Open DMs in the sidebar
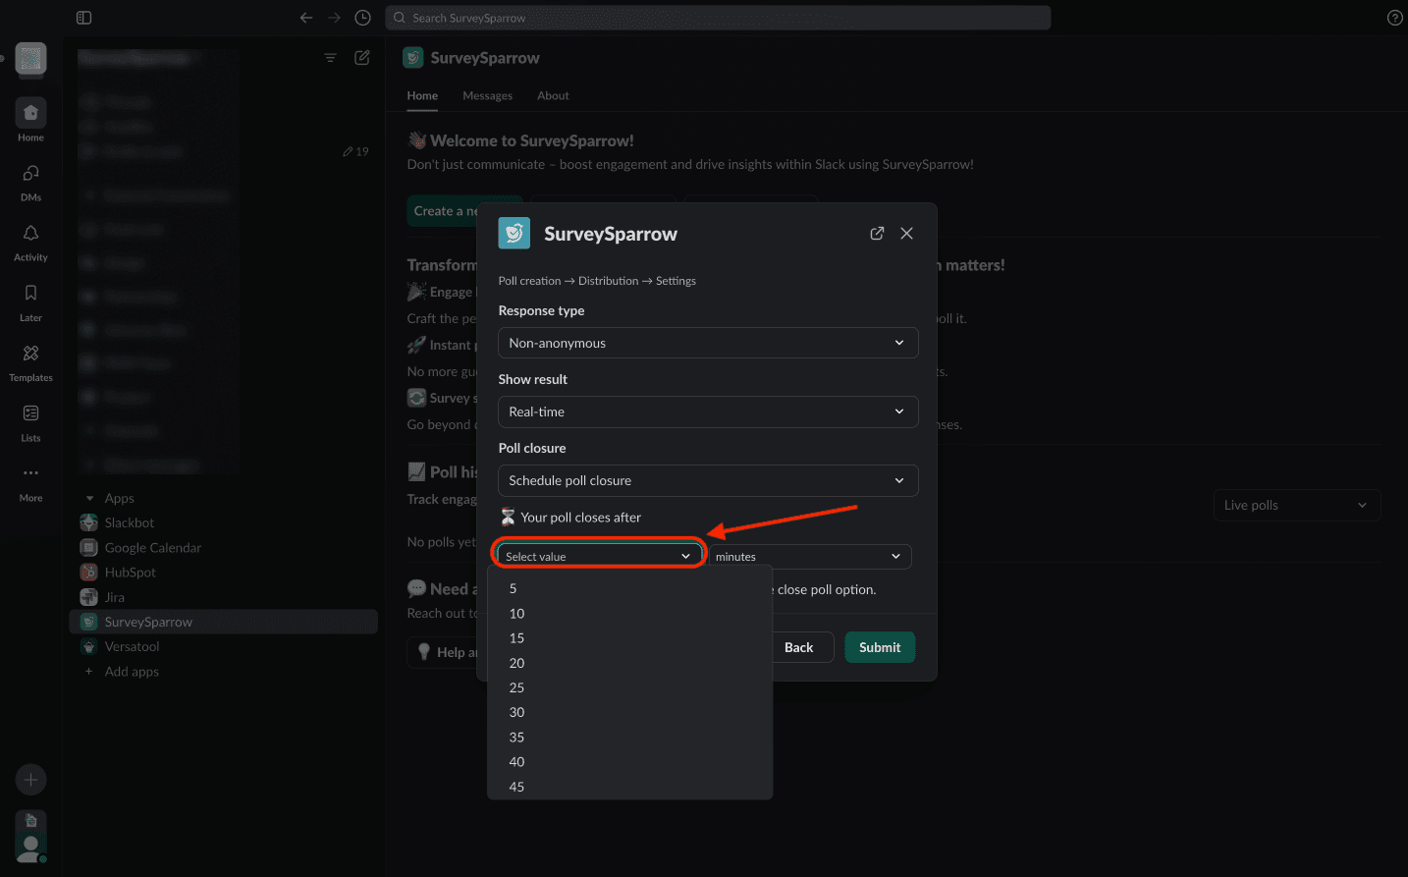Viewport: 1408px width, 877px height. point(30,174)
